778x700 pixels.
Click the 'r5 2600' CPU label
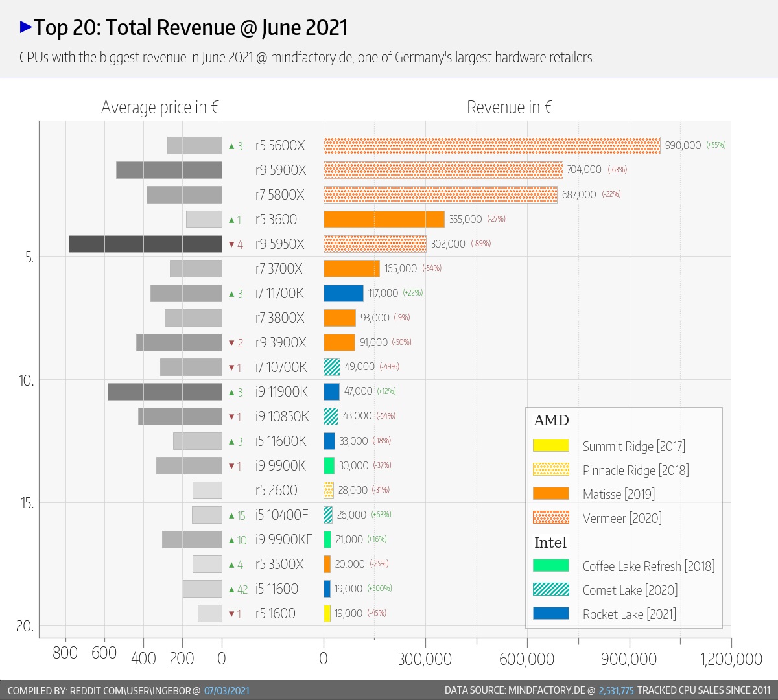276,490
